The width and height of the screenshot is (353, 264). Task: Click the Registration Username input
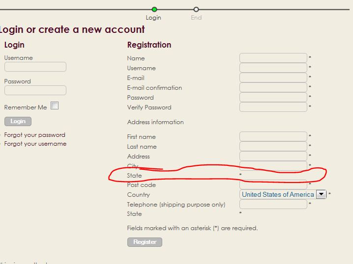click(x=273, y=68)
